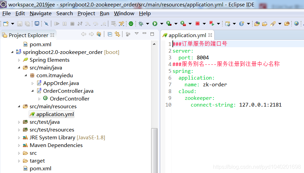Open the Terminal monitor icon
Image resolution: width=304 pixels, height=173 pixels.
pyautogui.click(x=37, y=24)
